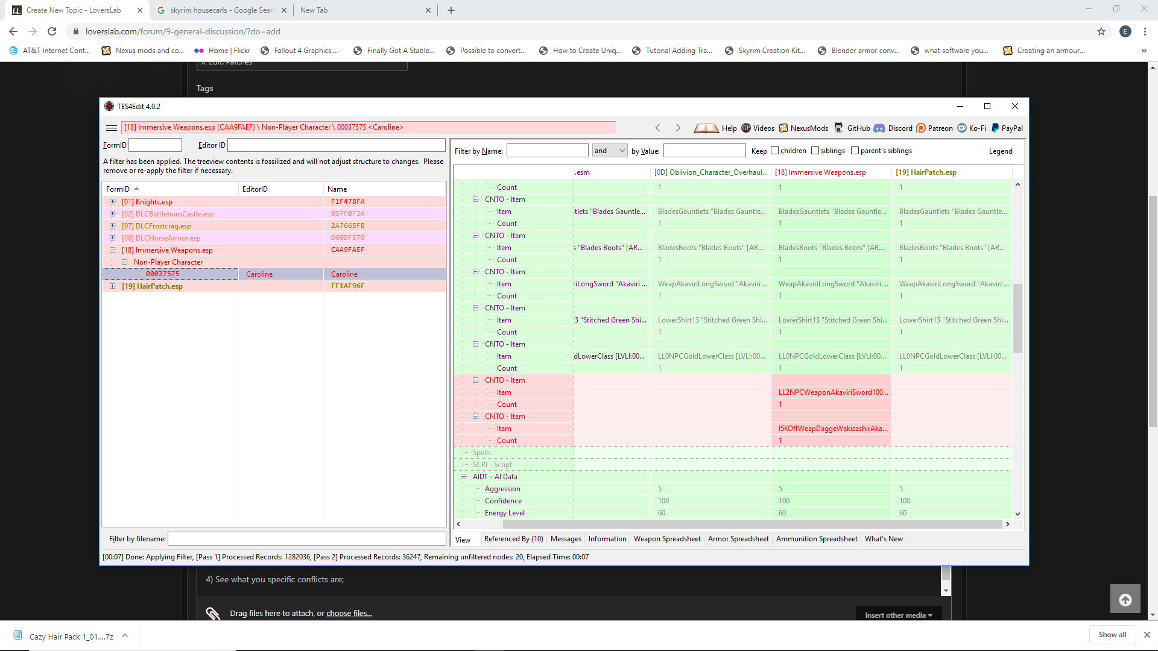Click the Filter by Value field
Viewport: 1158px width, 651px height.
click(704, 151)
